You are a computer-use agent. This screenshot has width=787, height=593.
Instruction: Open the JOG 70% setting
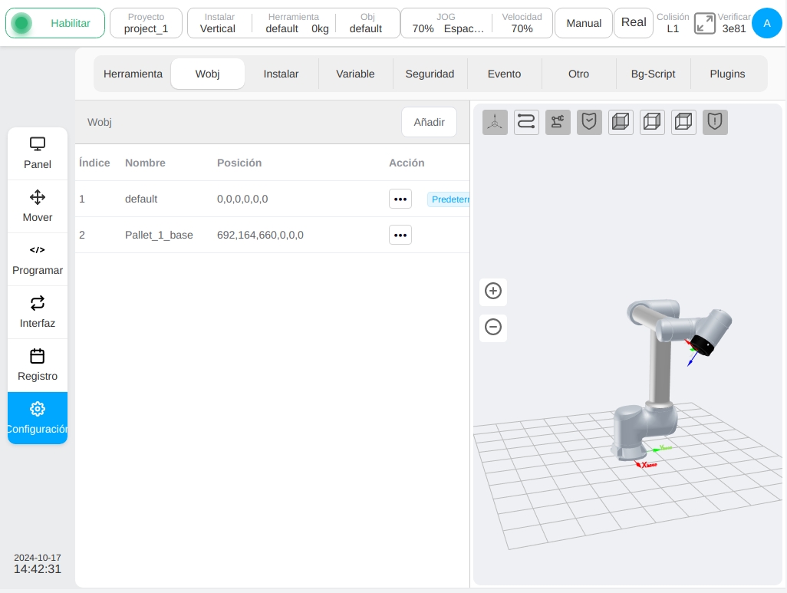pos(446,23)
